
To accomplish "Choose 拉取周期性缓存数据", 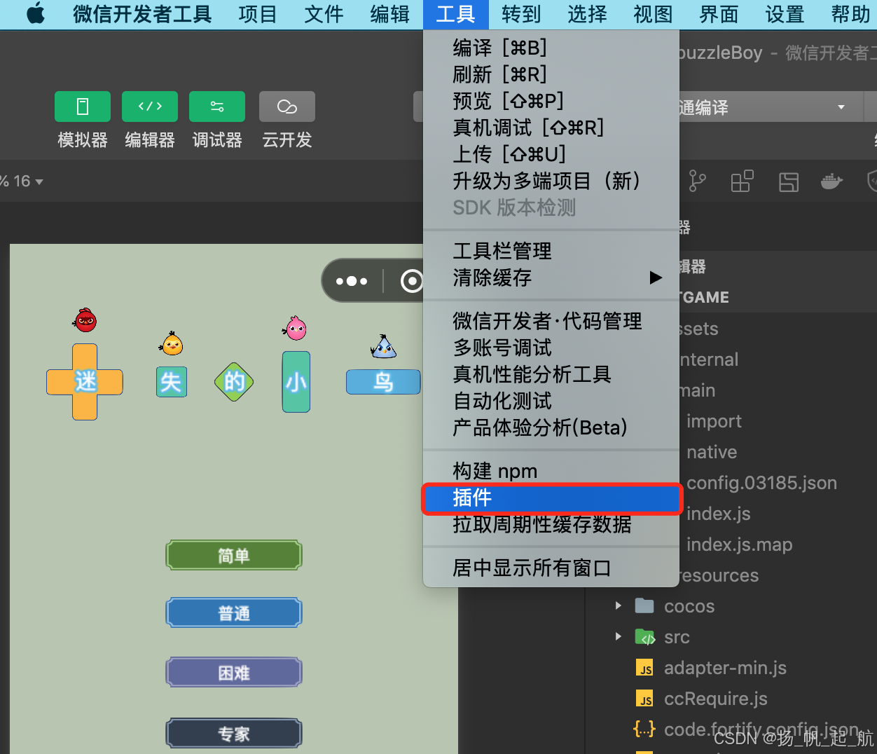I will coord(551,524).
